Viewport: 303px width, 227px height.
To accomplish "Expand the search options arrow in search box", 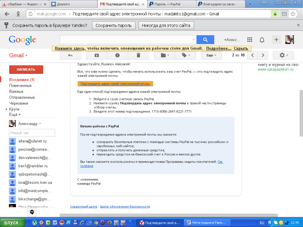I will (194, 40).
